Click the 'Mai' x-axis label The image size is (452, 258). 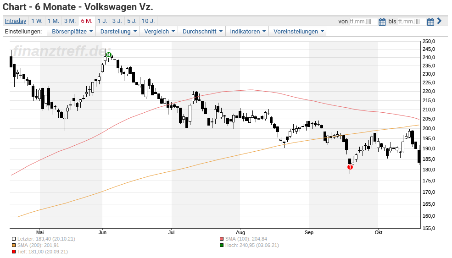(x=40, y=232)
